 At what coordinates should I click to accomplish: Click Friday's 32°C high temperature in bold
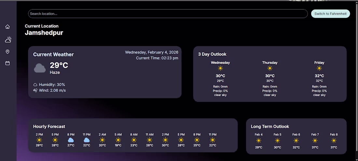[319, 76]
